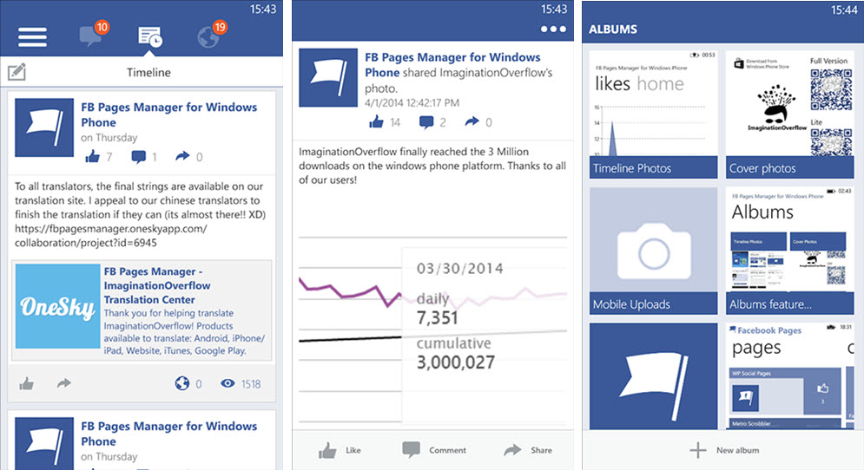Screen dimensions: 864x470
Task: Tap page flag avatar on second timeline post
Action: (44, 444)
